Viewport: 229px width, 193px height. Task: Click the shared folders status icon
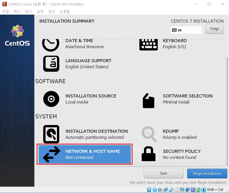click(x=176, y=190)
